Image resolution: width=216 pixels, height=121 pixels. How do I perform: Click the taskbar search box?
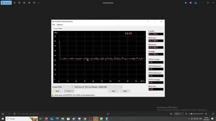22,119
